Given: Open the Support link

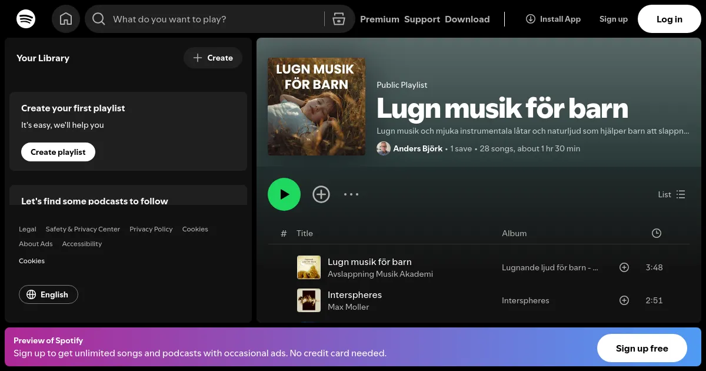Looking at the screenshot, I should [422, 19].
